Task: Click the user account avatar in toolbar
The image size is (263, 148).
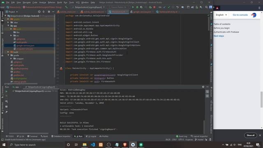Action: 211,7
